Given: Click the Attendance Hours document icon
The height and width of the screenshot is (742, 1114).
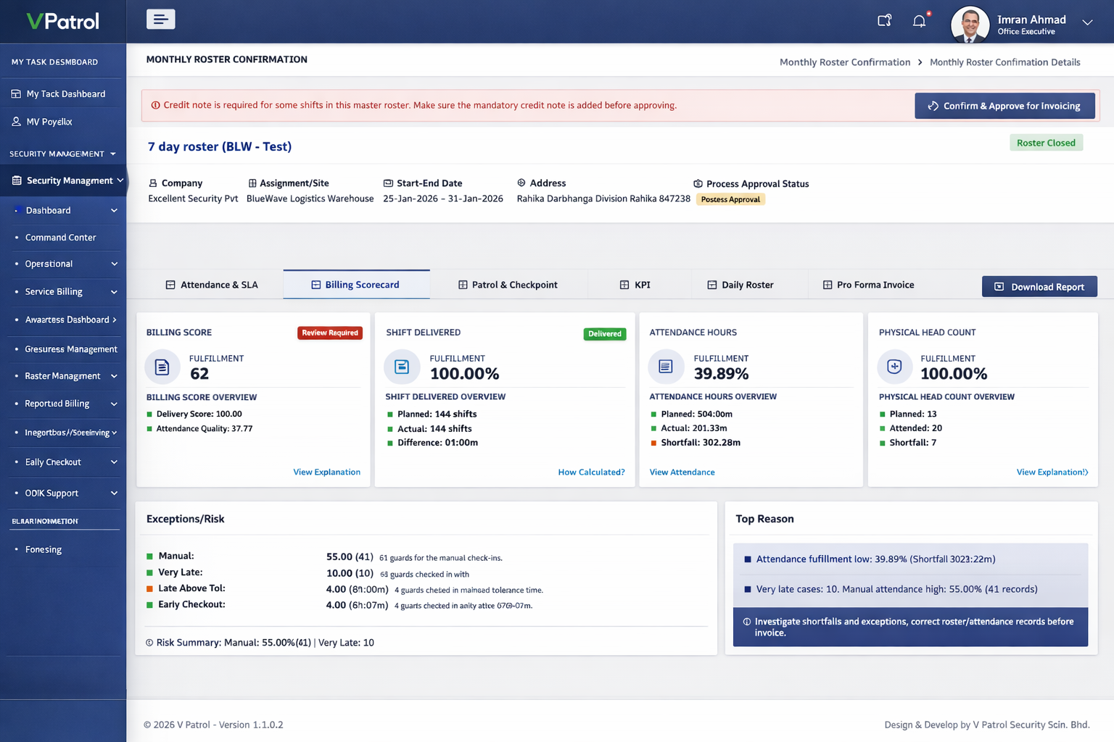Looking at the screenshot, I should tap(666, 367).
